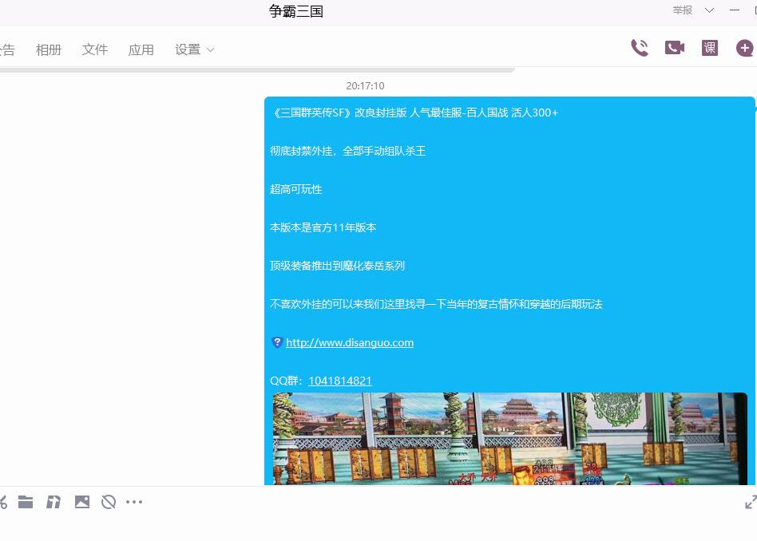Click the QQ group number 1041814821

click(x=340, y=381)
